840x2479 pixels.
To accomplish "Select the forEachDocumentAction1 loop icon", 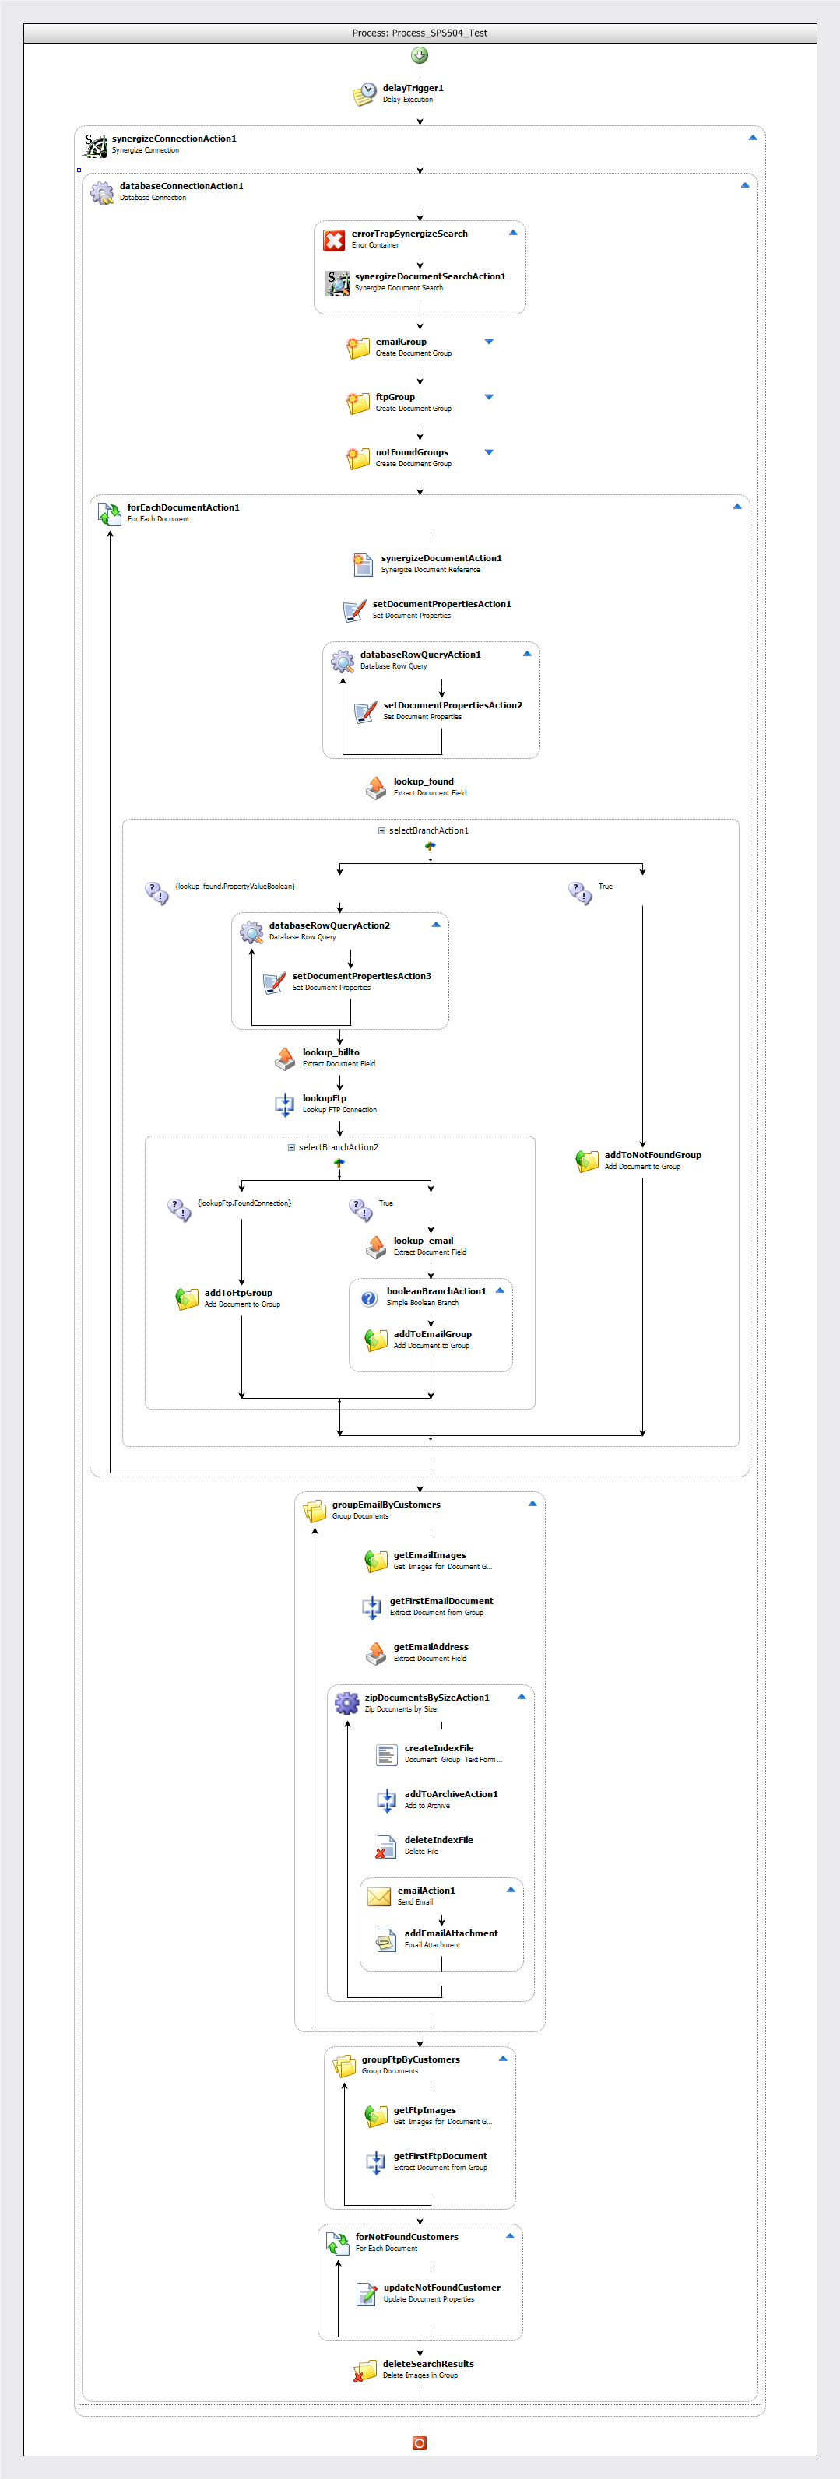I will 109,514.
